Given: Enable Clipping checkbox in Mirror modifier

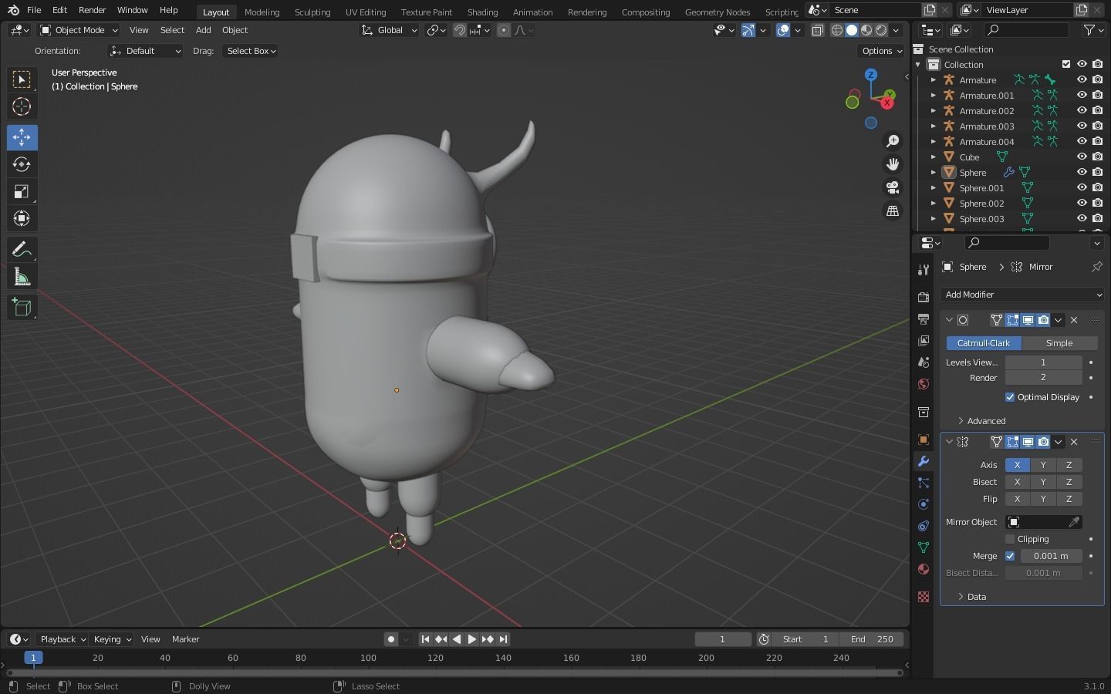Looking at the screenshot, I should click(1010, 539).
